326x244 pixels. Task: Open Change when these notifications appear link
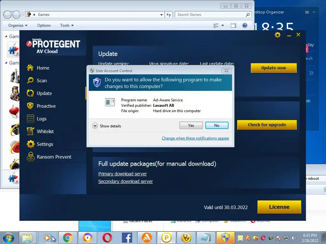click(x=195, y=138)
